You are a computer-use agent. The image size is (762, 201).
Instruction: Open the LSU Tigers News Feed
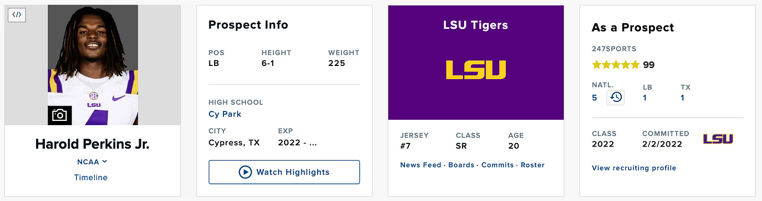pos(420,165)
